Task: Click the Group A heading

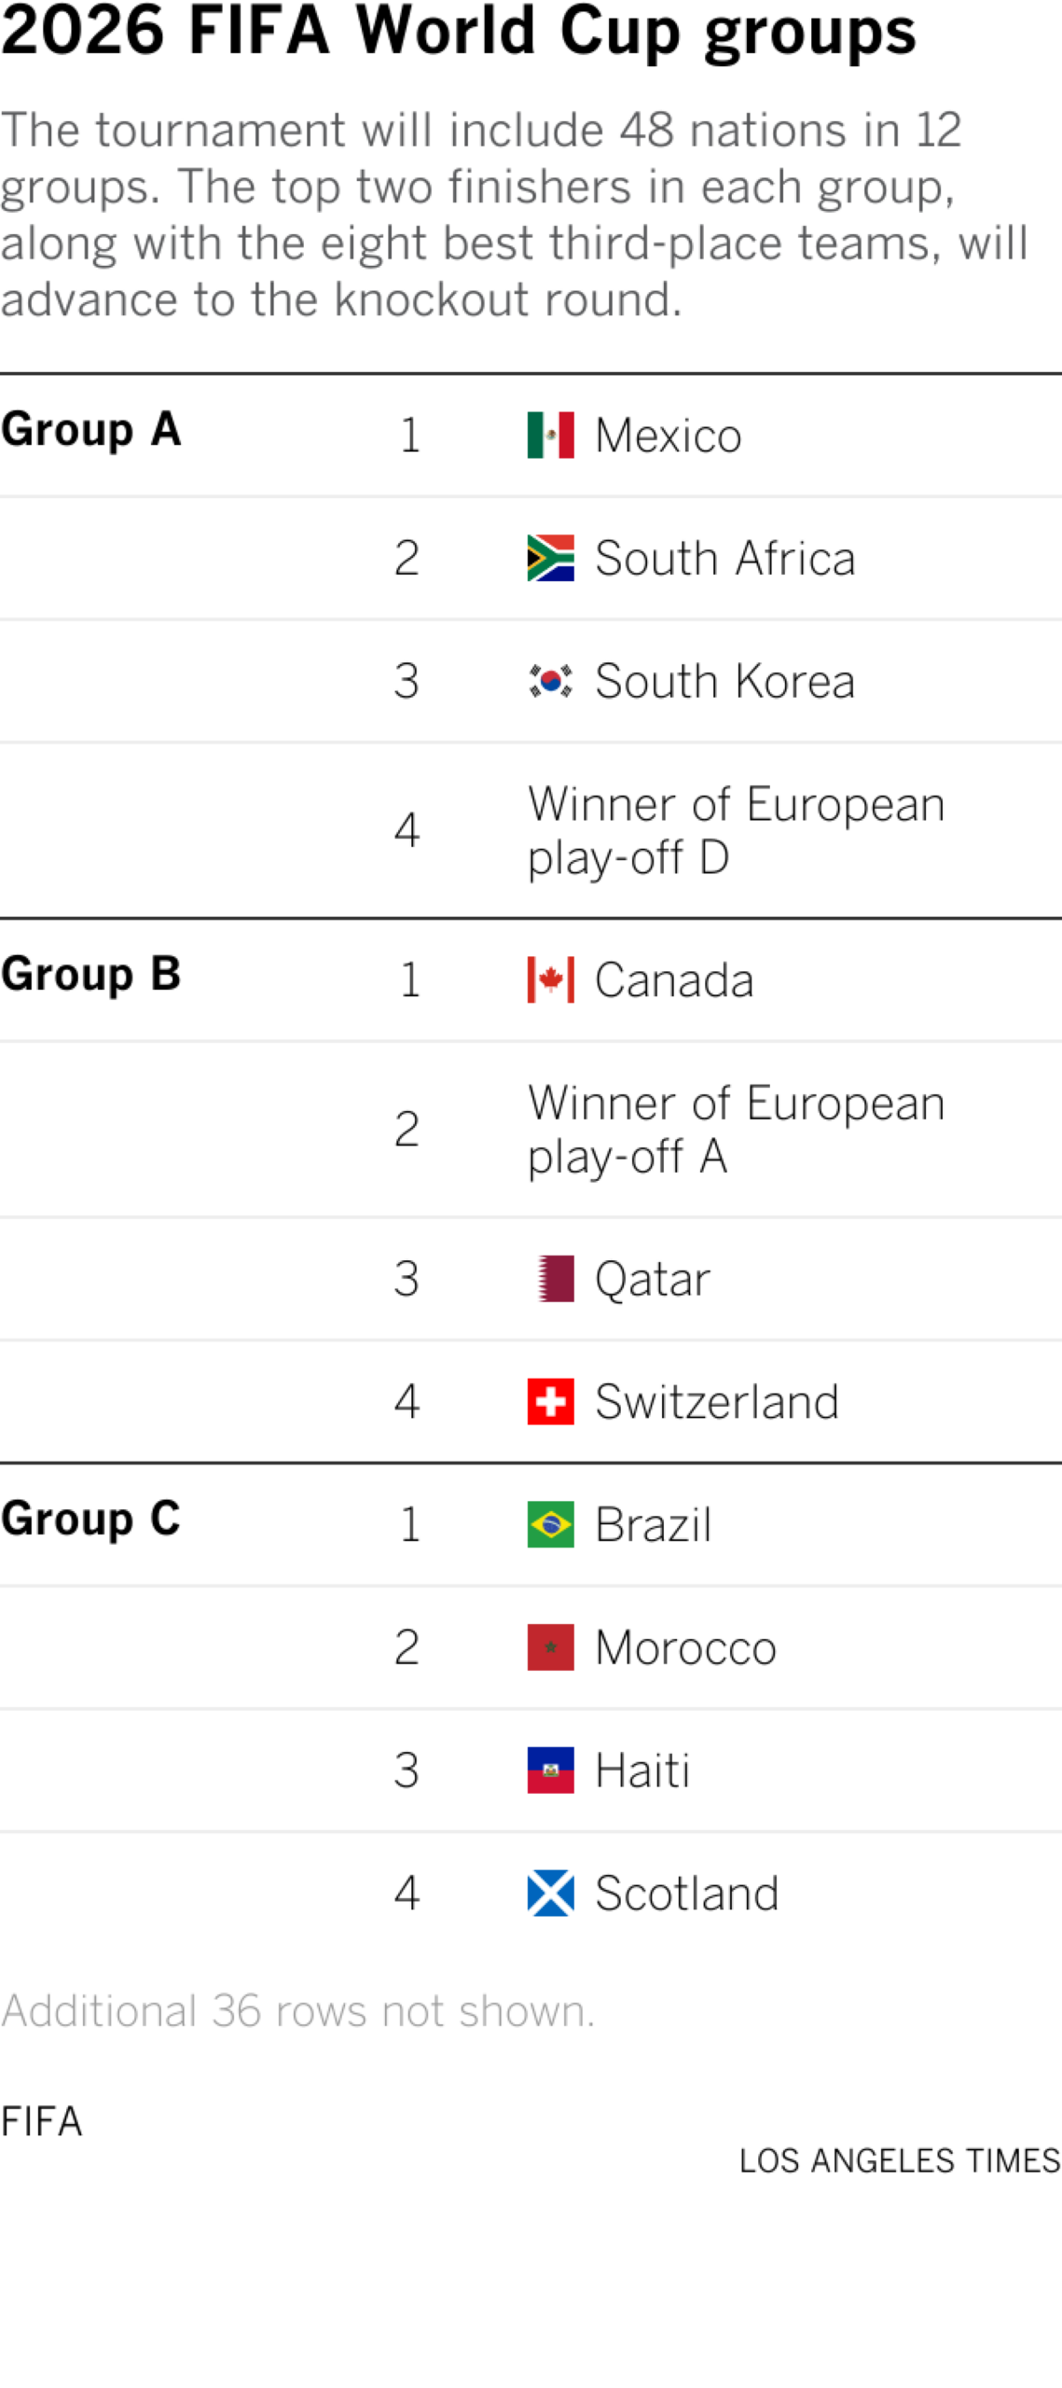Action: [90, 430]
